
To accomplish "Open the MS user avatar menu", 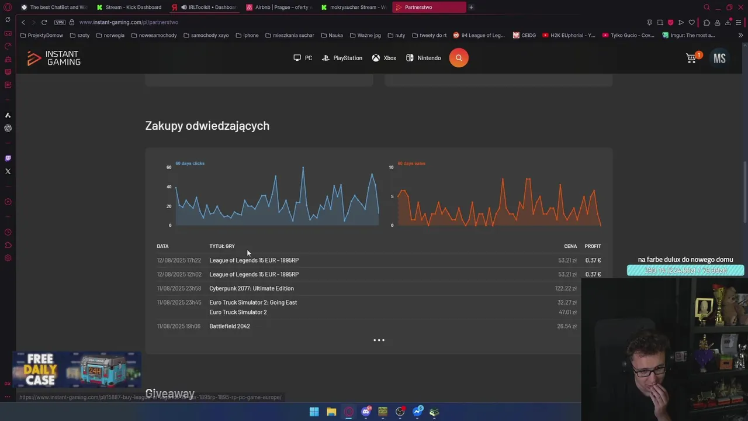I will (719, 58).
